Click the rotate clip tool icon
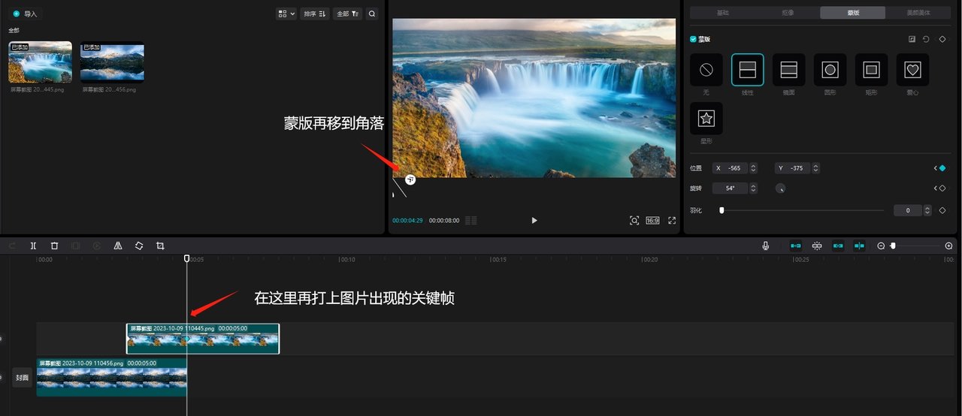 pyautogui.click(x=139, y=246)
